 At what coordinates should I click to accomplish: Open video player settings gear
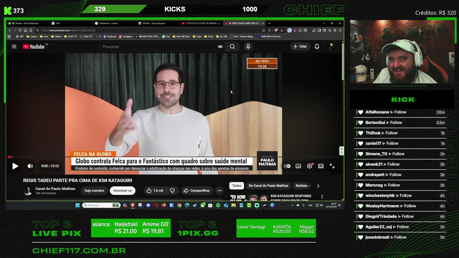[x=310, y=166]
